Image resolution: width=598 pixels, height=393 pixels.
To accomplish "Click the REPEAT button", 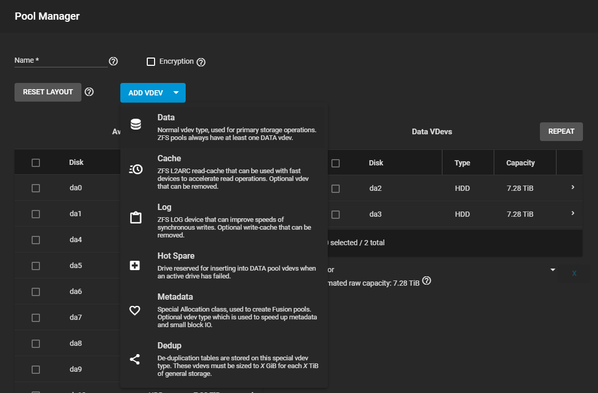I will click(x=561, y=132).
